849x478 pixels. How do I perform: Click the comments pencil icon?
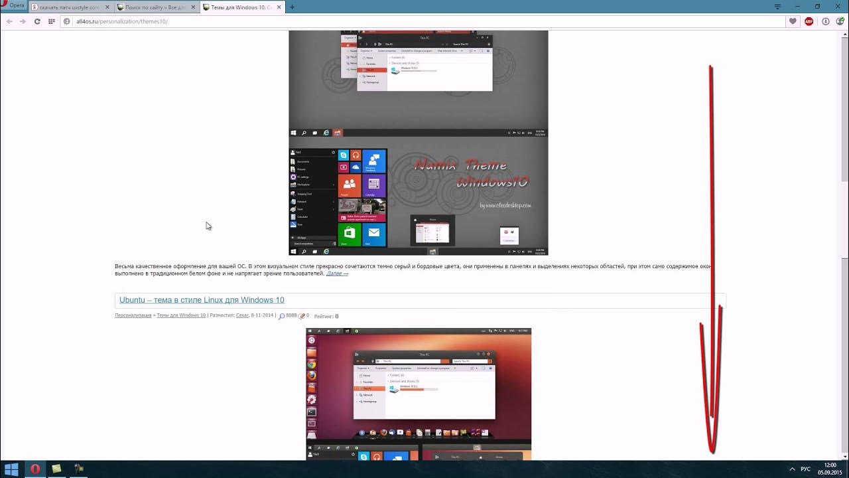point(302,316)
